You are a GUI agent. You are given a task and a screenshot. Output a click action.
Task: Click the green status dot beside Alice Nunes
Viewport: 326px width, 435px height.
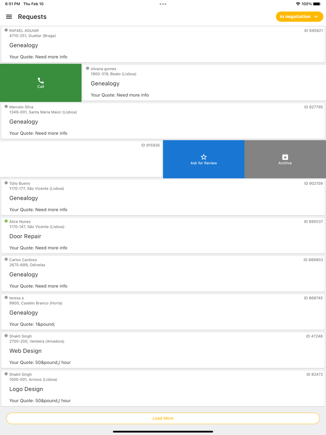6,221
